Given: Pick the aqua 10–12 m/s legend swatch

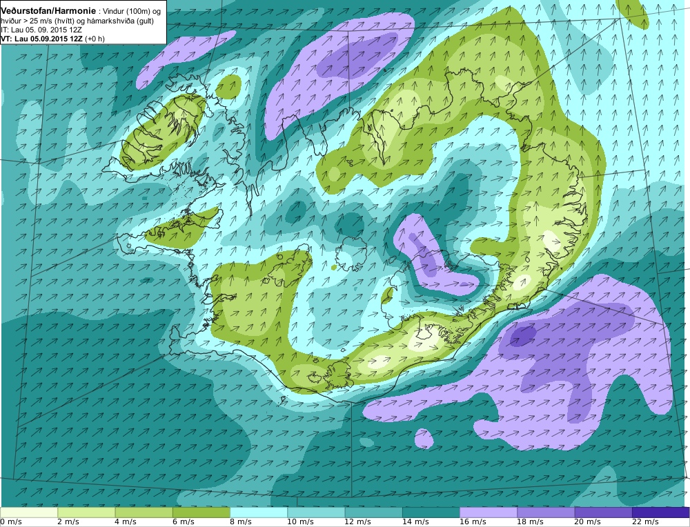Looking at the screenshot, I should (x=316, y=513).
